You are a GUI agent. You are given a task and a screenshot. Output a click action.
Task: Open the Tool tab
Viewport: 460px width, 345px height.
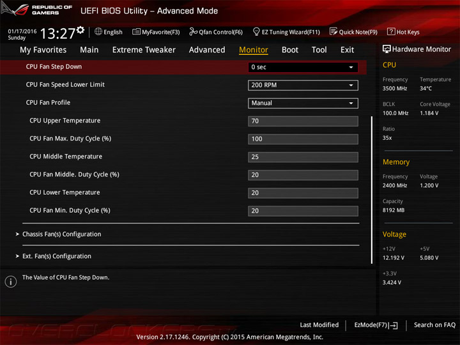pyautogui.click(x=319, y=50)
